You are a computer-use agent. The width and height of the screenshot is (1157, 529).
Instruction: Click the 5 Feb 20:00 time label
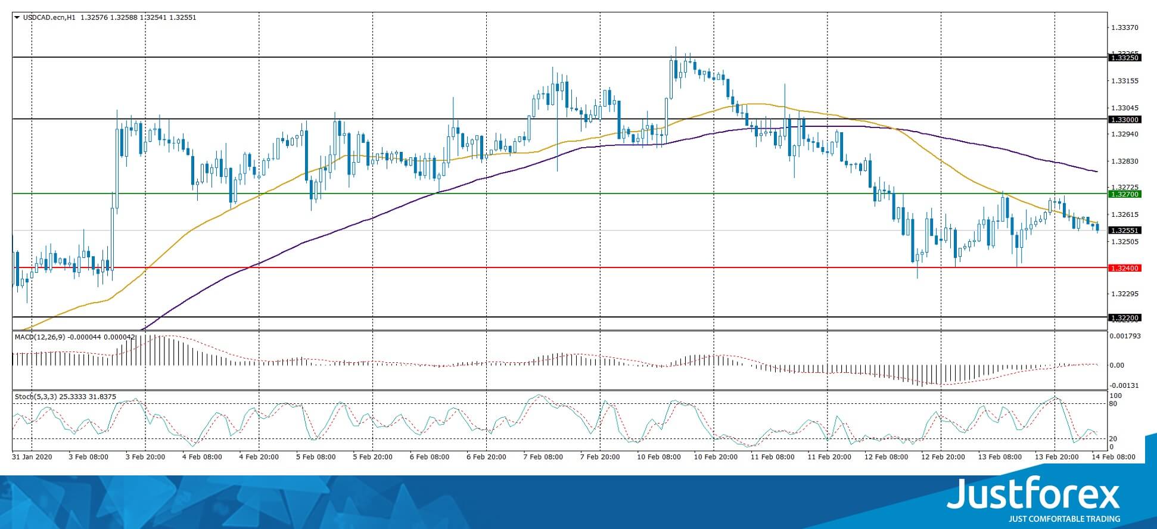pos(372,457)
